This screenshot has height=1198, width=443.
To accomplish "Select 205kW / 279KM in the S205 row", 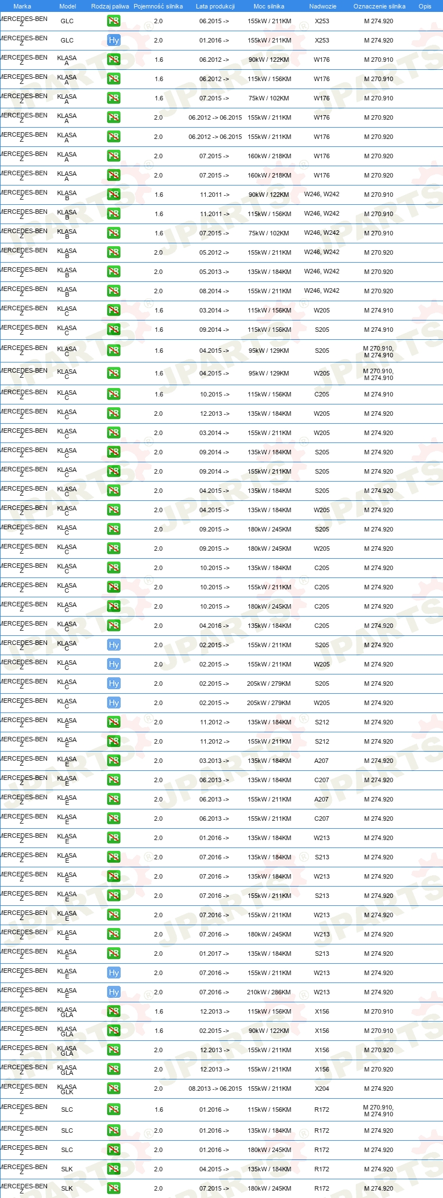I will (x=269, y=684).
